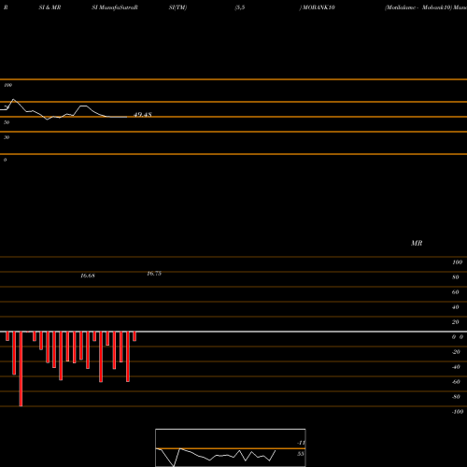Select the 0 label below RSI chart
The width and height of the screenshot is (467, 467).
pos(5,160)
